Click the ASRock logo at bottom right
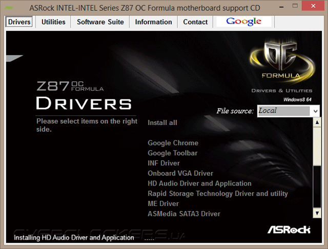 289,230
